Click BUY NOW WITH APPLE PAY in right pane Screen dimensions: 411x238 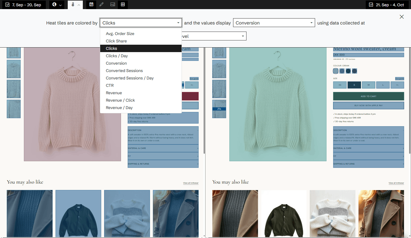point(369,105)
